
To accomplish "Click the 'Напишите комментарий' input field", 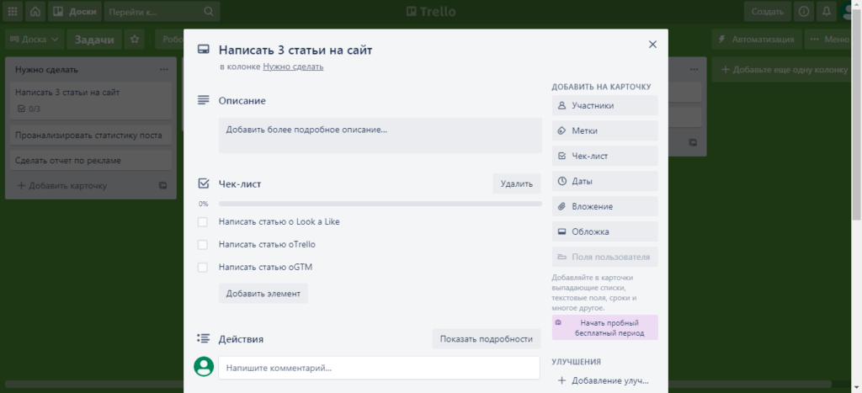I will pyautogui.click(x=379, y=368).
